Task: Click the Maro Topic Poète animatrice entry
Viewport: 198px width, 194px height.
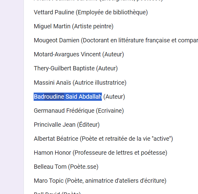Action: coord(100,181)
